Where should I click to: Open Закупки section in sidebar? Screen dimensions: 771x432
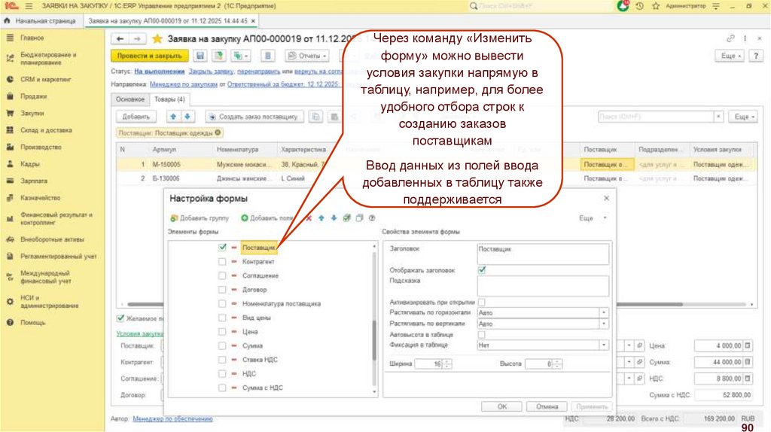(x=32, y=113)
